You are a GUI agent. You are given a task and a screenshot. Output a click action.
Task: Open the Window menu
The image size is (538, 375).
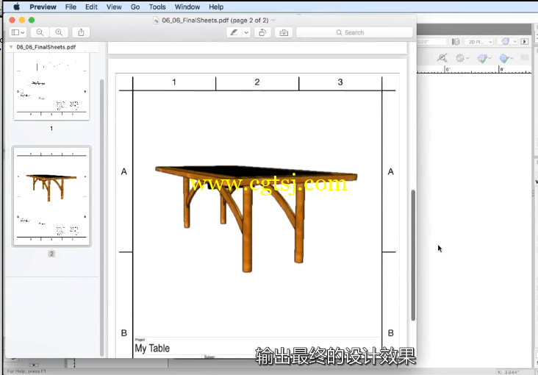coord(187,7)
